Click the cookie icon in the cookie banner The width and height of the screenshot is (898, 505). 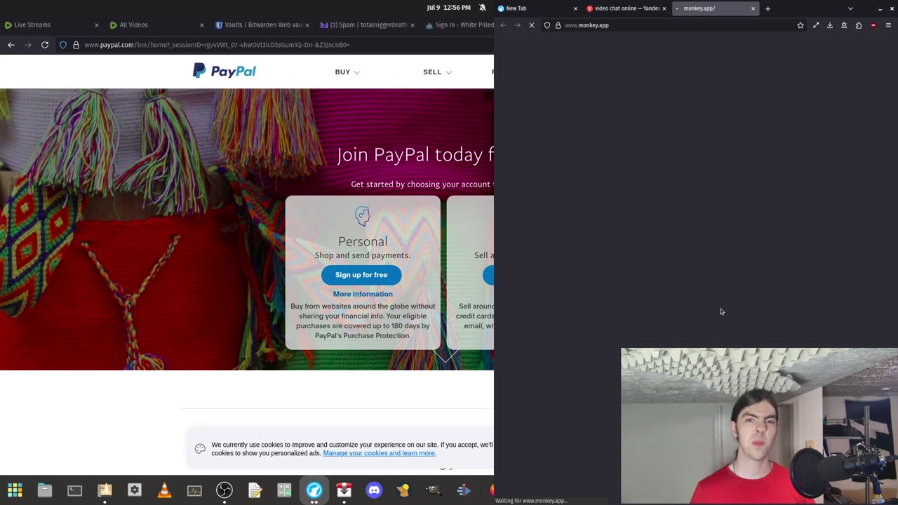click(x=200, y=449)
